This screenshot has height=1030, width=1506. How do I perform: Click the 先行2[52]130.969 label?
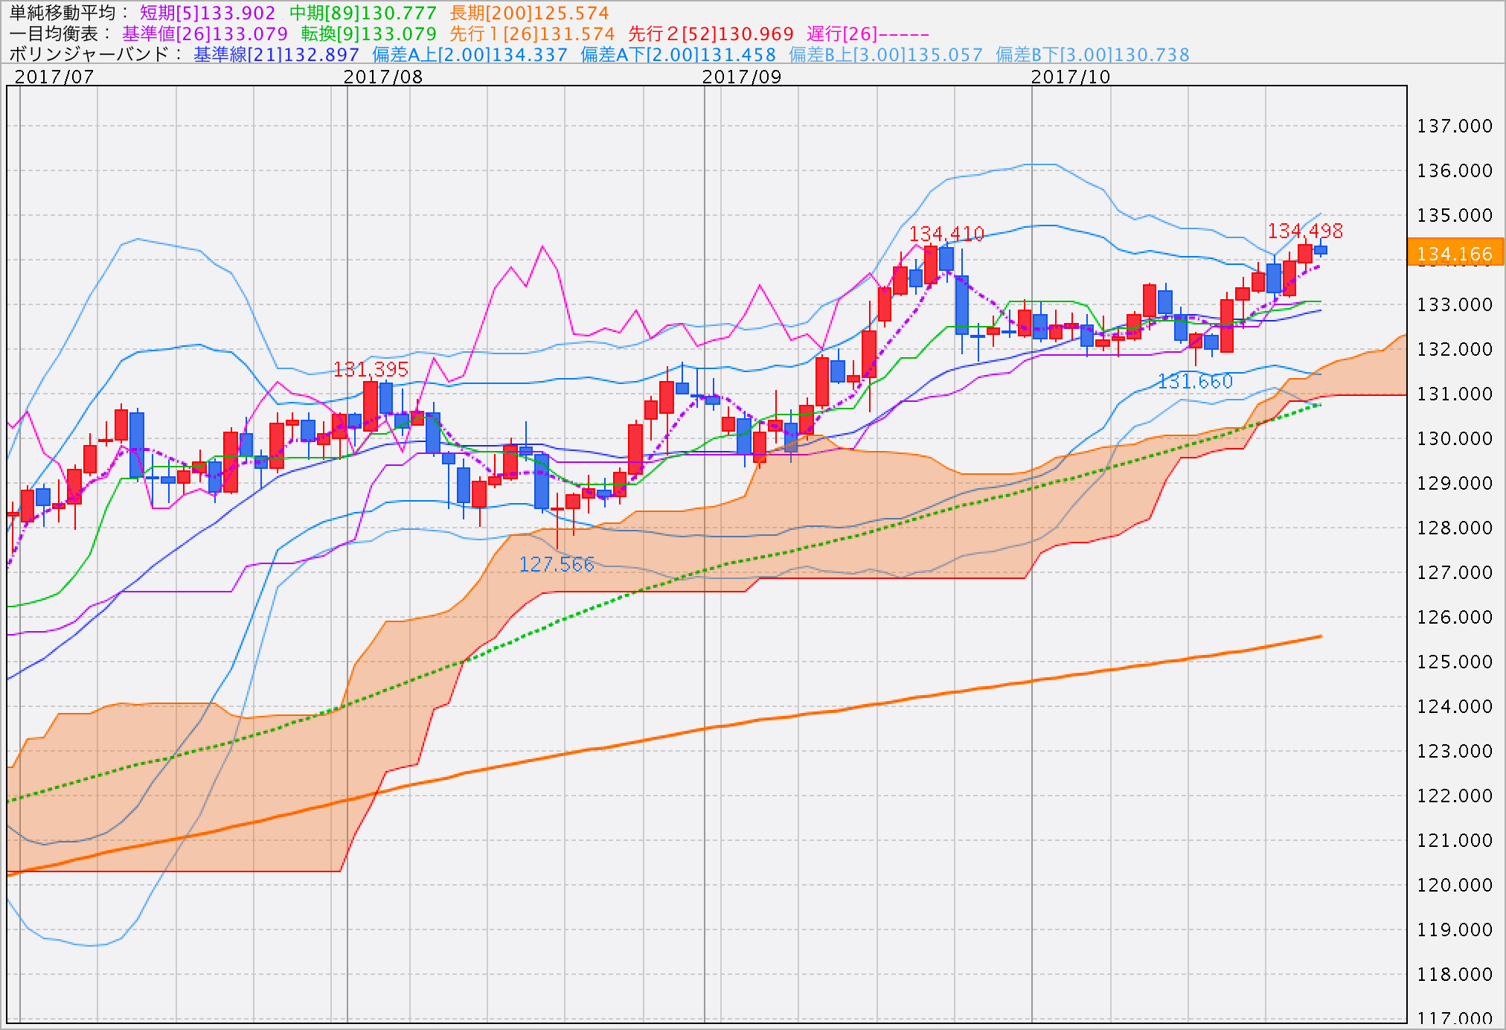point(711,33)
